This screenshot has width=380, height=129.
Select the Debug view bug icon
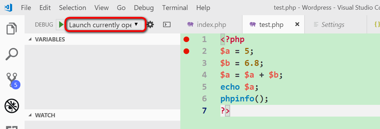(12, 106)
